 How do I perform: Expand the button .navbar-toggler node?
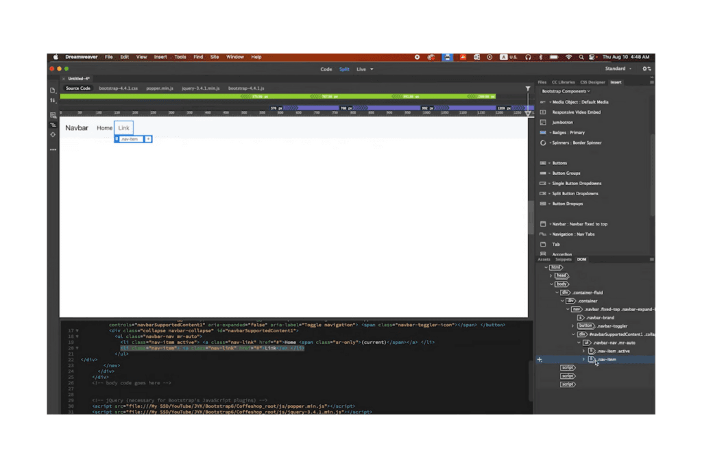[x=573, y=326]
